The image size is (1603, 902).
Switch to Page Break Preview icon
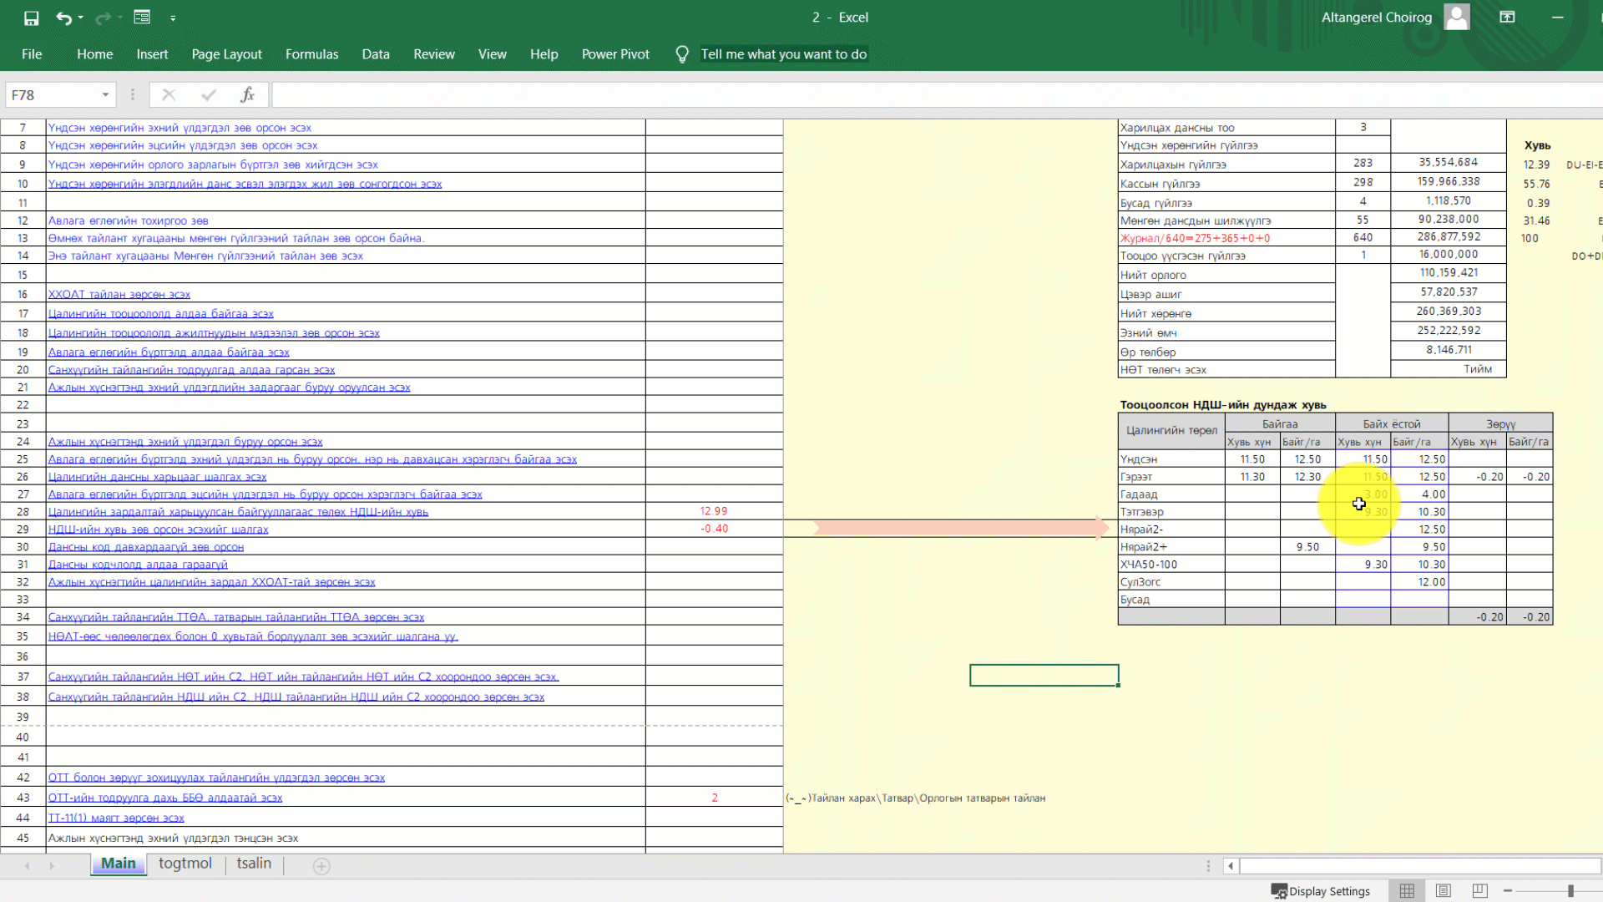(1480, 891)
